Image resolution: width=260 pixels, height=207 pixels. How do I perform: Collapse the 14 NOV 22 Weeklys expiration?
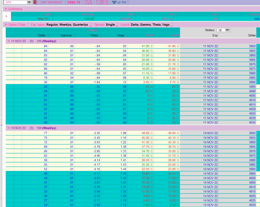[x=9, y=128]
